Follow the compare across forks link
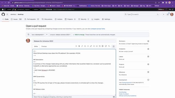Image resolution: width=175 pixels, height=98 pixels. (98, 29)
